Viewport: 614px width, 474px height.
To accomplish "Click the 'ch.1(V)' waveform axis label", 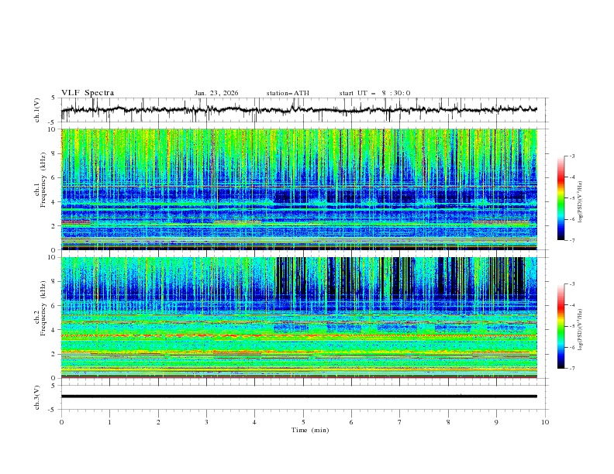I will [x=36, y=110].
